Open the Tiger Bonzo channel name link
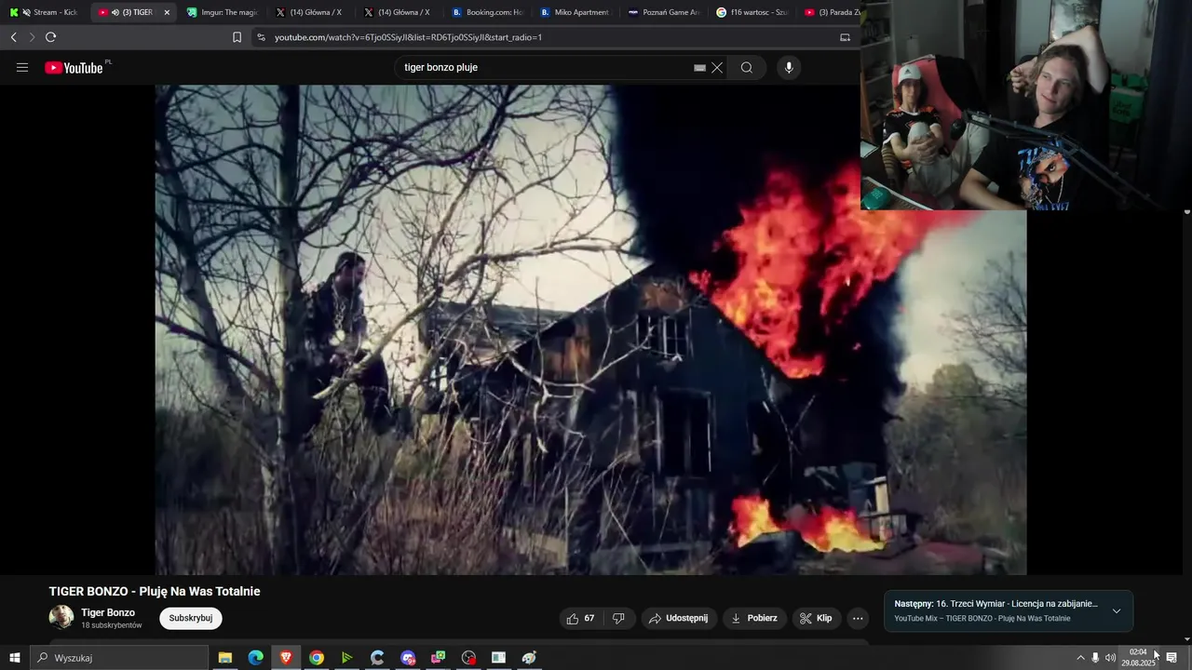The width and height of the screenshot is (1192, 670). [108, 612]
